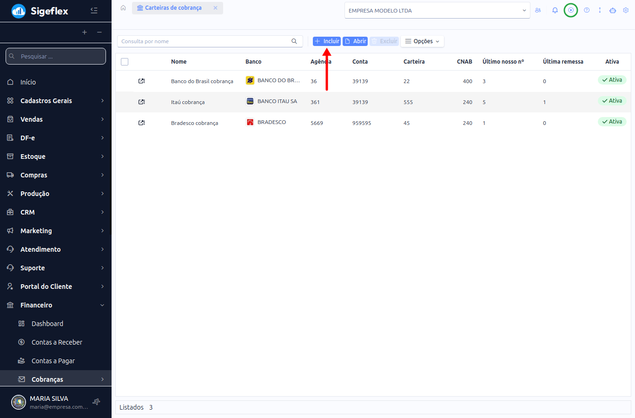
Task: Expand the DF-e menu
Action: tap(56, 138)
